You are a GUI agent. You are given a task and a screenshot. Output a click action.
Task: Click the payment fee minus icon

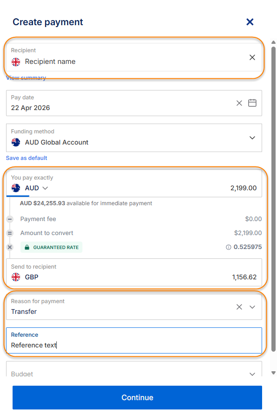tap(10, 219)
